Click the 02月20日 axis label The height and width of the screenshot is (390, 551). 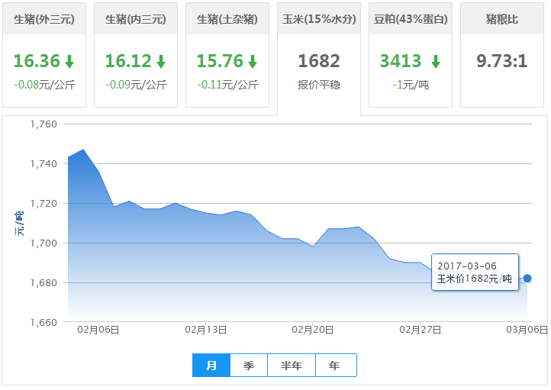point(313,330)
